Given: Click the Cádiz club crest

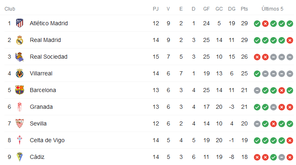Looking at the screenshot, I should click(19, 157).
